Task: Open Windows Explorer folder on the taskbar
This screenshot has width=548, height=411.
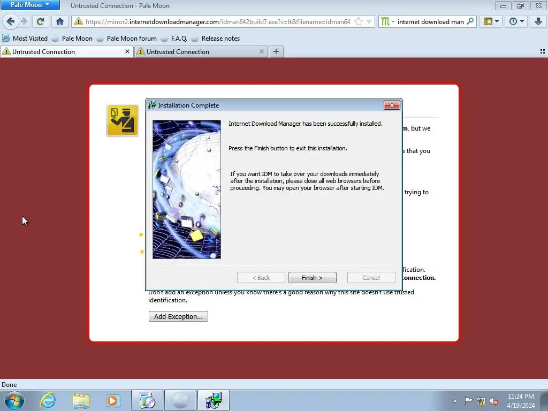Action: (81, 400)
